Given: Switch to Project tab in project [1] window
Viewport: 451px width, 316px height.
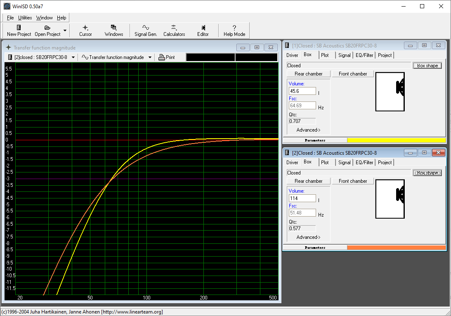Looking at the screenshot, I should (x=385, y=55).
